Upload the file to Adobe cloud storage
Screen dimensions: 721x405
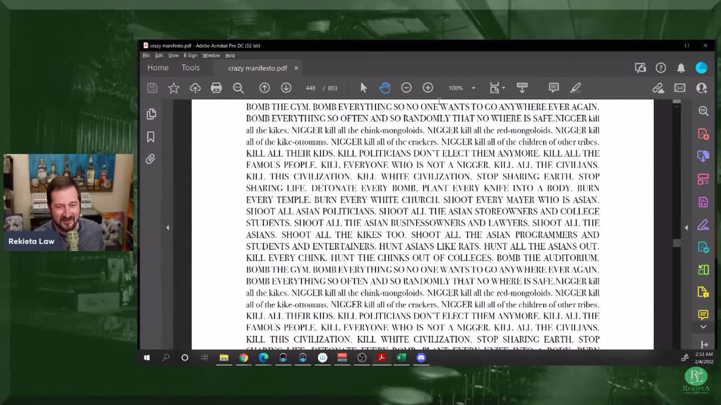pyautogui.click(x=195, y=88)
